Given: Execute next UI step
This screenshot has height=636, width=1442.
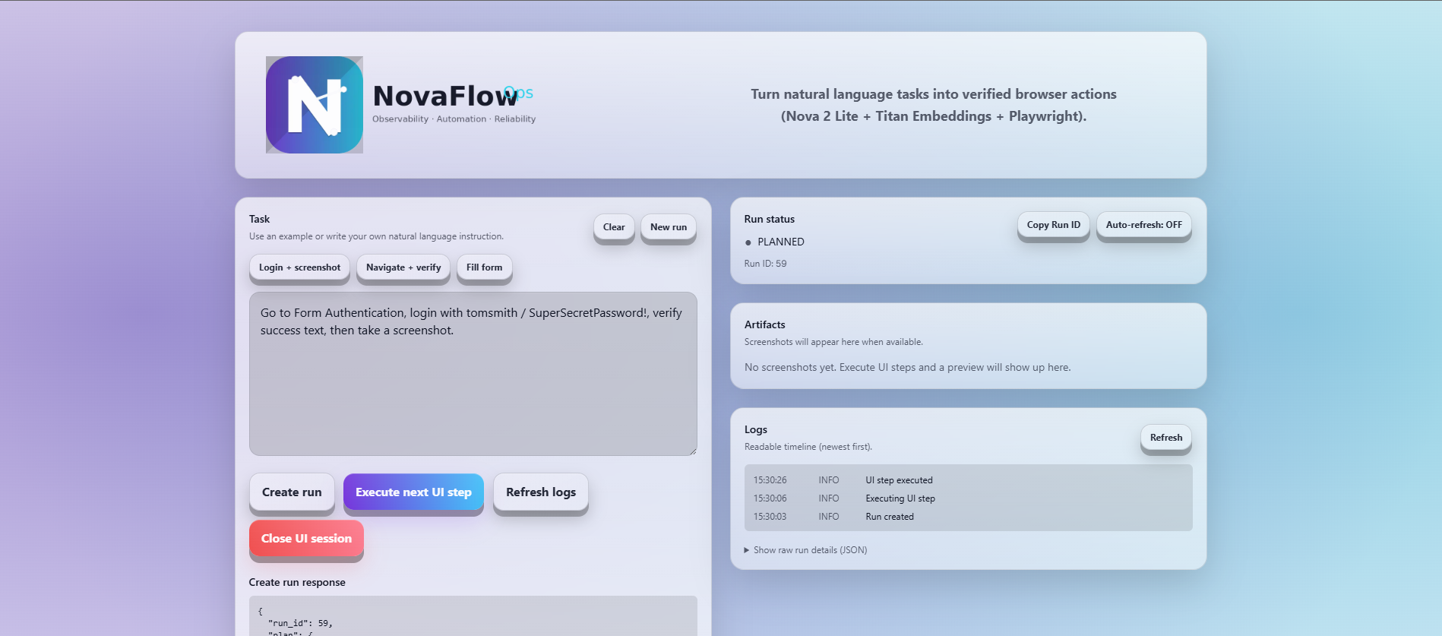Looking at the screenshot, I should [413, 492].
